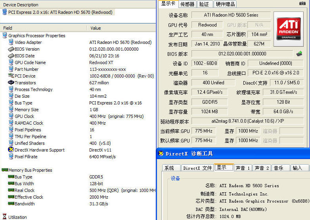Open the 系统 tab in DirectX diagnostic tool
The height and width of the screenshot is (220, 310).
(x=171, y=168)
